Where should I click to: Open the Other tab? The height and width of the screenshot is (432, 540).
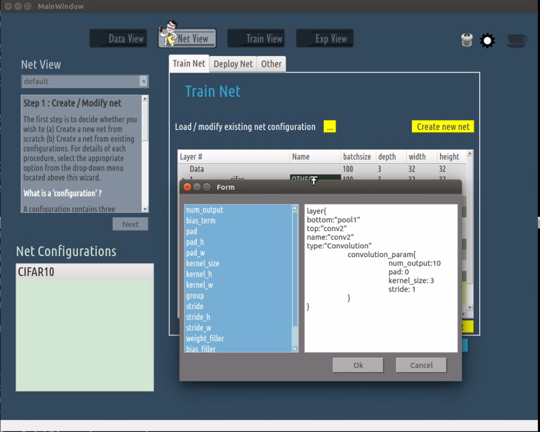[271, 64]
